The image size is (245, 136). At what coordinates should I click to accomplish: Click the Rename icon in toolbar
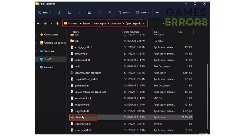[x=89, y=13]
